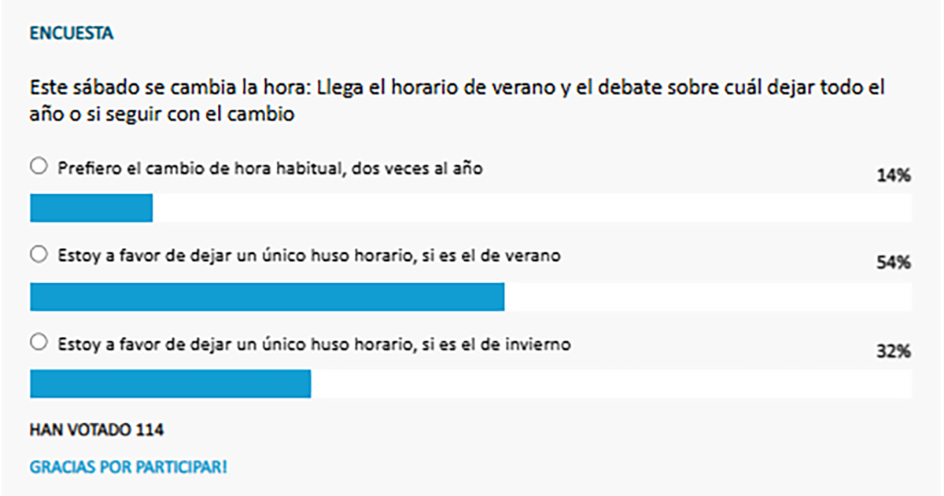Click the 'HAN VOTADO' label
Screen dimensions: 944x496
tap(82, 430)
